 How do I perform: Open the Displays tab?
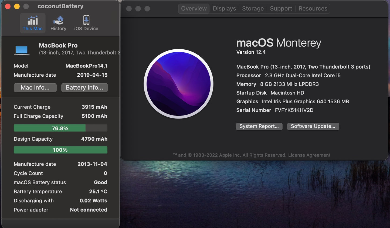224,8
